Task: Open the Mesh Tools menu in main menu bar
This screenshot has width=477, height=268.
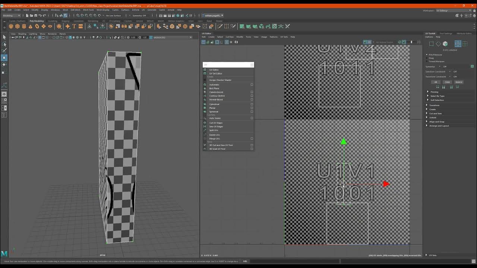Action: click(88, 10)
